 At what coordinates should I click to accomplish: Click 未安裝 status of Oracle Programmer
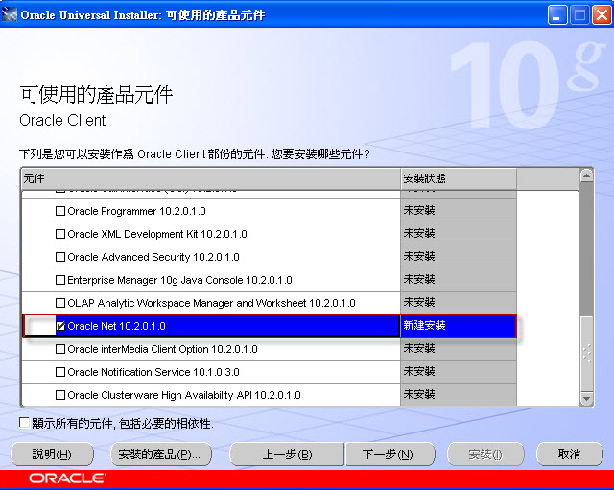[459, 211]
